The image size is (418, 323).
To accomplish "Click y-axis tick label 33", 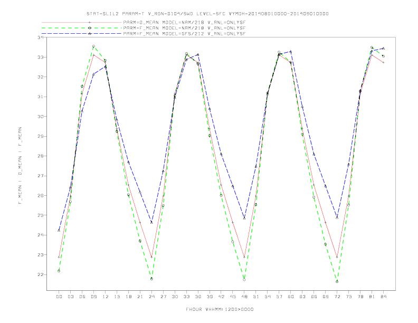I will pyautogui.click(x=40, y=58).
